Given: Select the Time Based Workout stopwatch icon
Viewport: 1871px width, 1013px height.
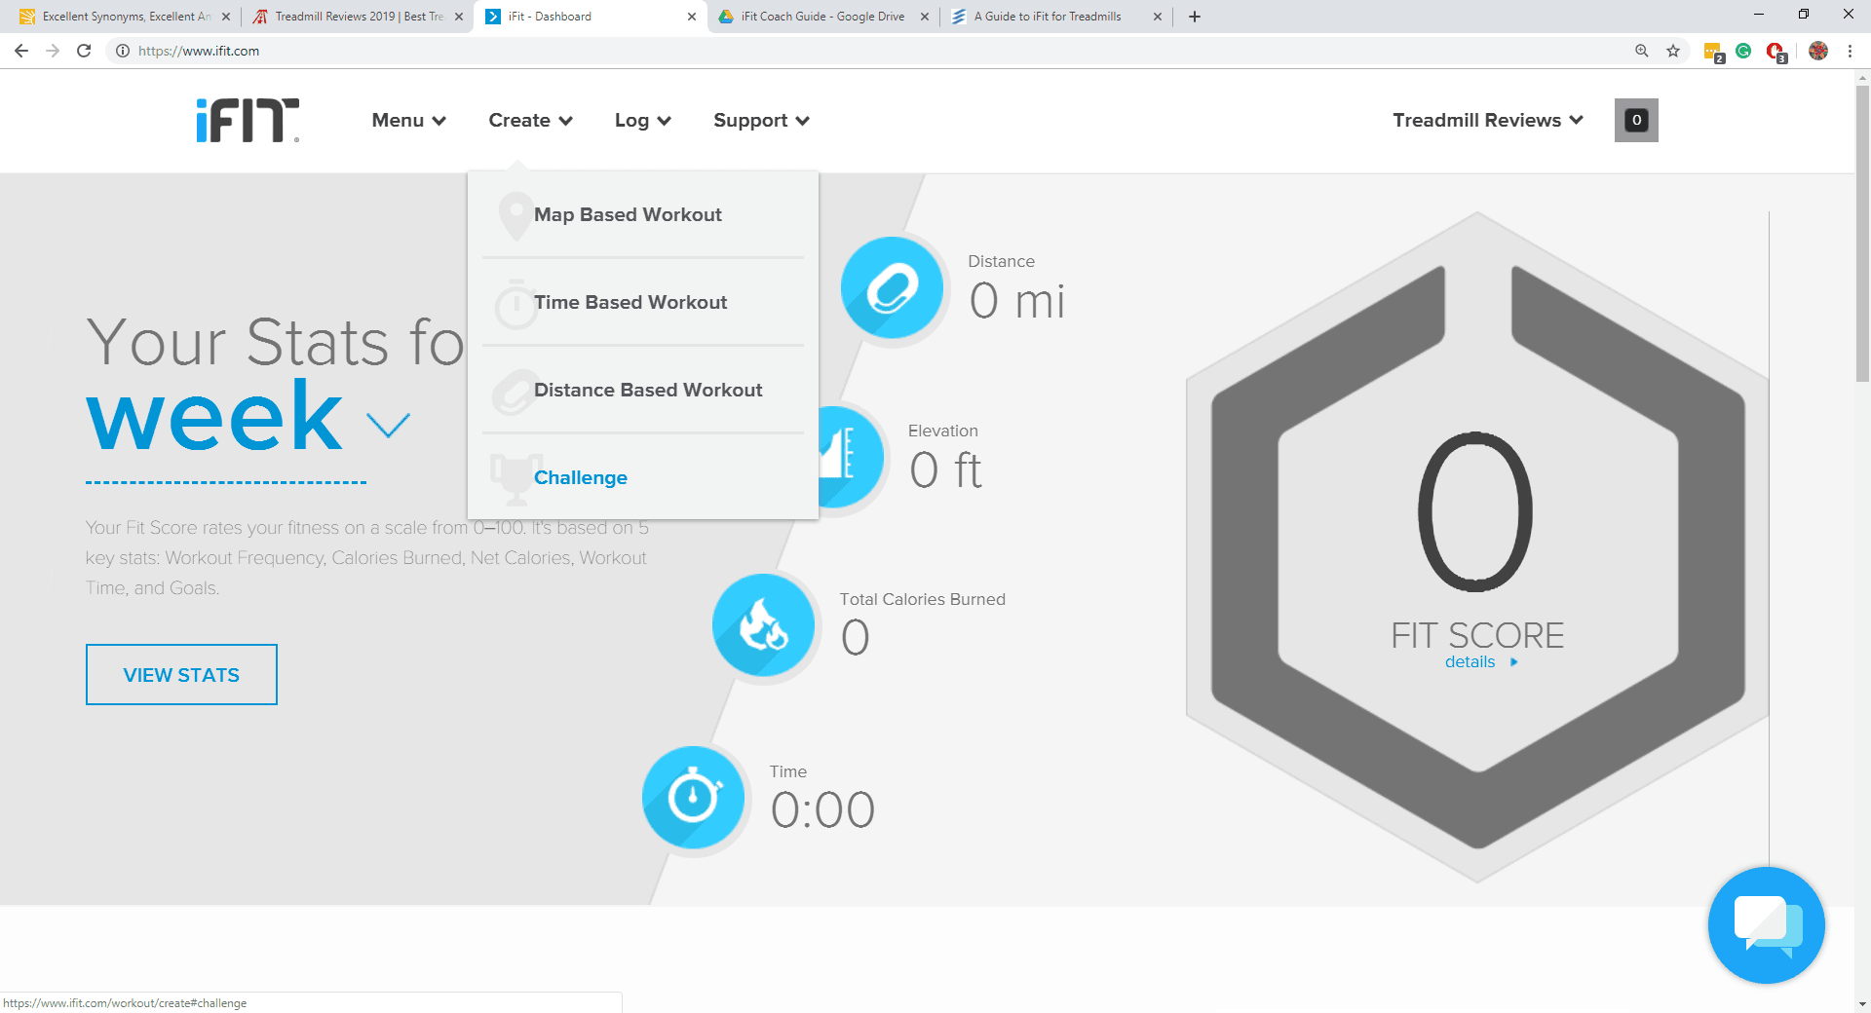Looking at the screenshot, I should (x=515, y=302).
